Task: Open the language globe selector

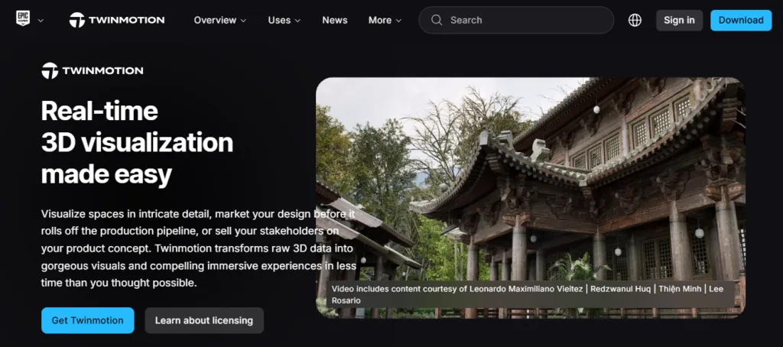Action: 635,20
